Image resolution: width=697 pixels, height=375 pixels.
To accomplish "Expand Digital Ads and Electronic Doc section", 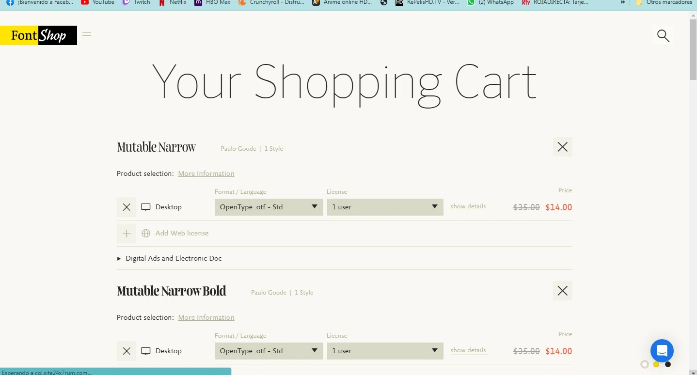I will coord(170,258).
